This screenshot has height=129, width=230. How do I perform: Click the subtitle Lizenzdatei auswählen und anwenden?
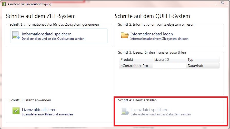[47, 114]
